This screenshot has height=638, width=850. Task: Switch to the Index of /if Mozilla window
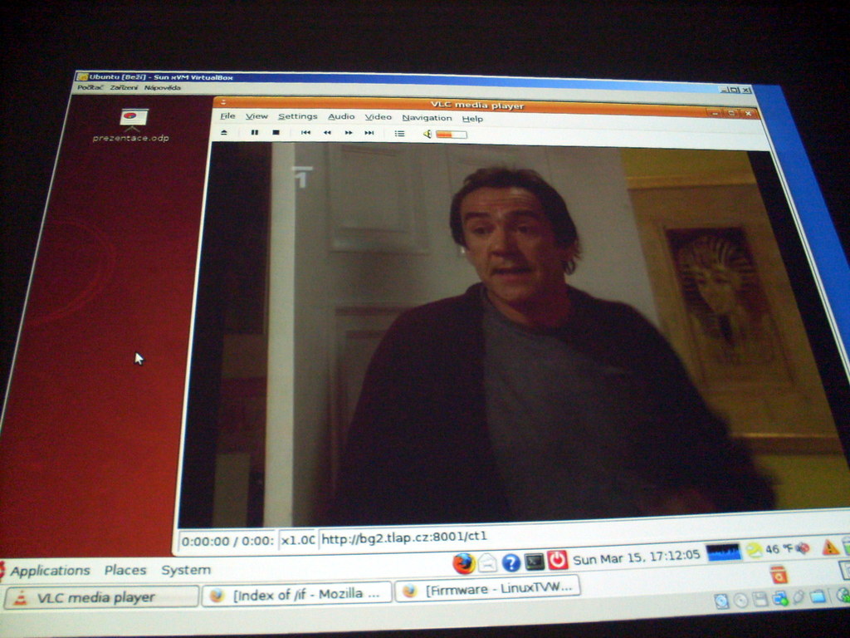coord(296,595)
